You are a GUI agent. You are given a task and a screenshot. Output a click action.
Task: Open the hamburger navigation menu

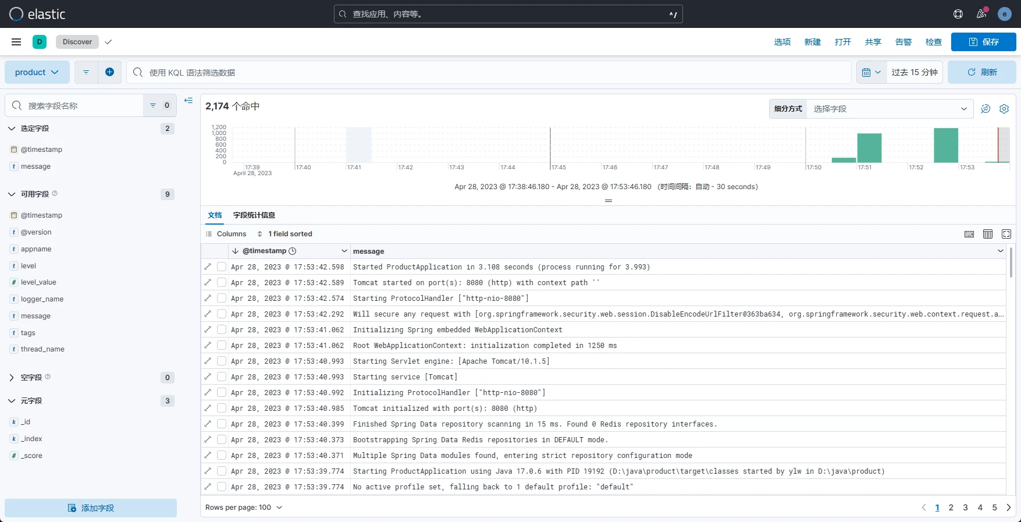click(x=16, y=42)
